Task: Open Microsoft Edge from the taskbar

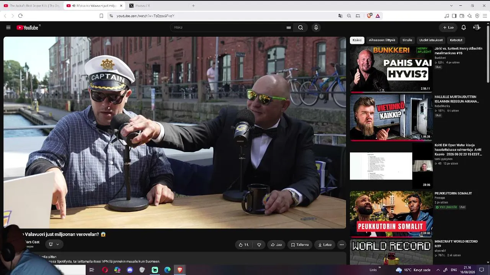Action: point(167,270)
